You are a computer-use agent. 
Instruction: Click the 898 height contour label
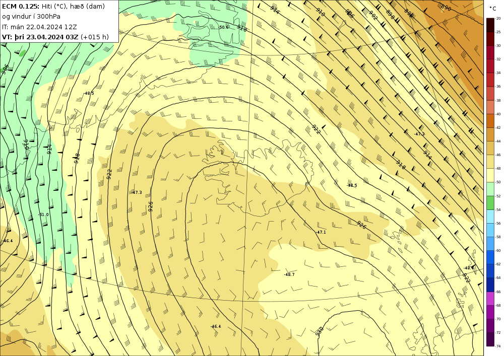pyautogui.click(x=390, y=15)
